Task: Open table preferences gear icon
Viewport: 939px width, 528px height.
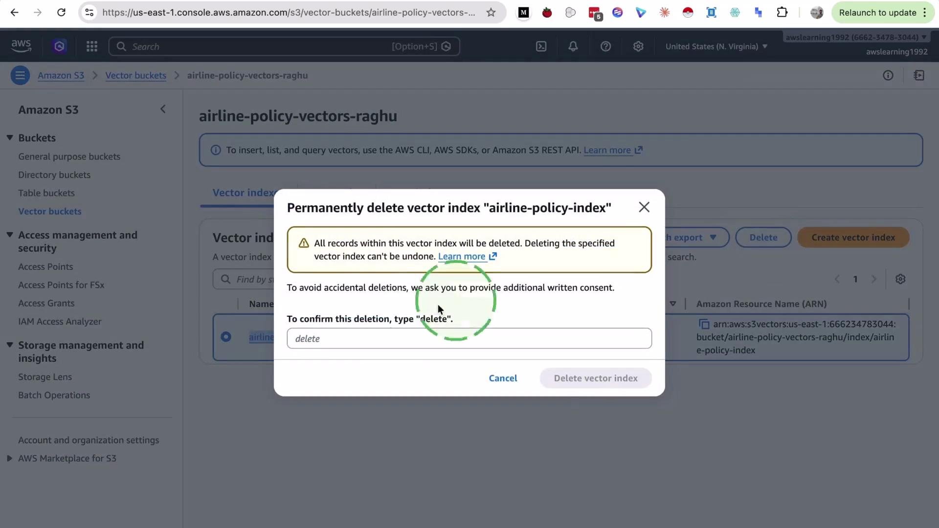Action: point(900,279)
